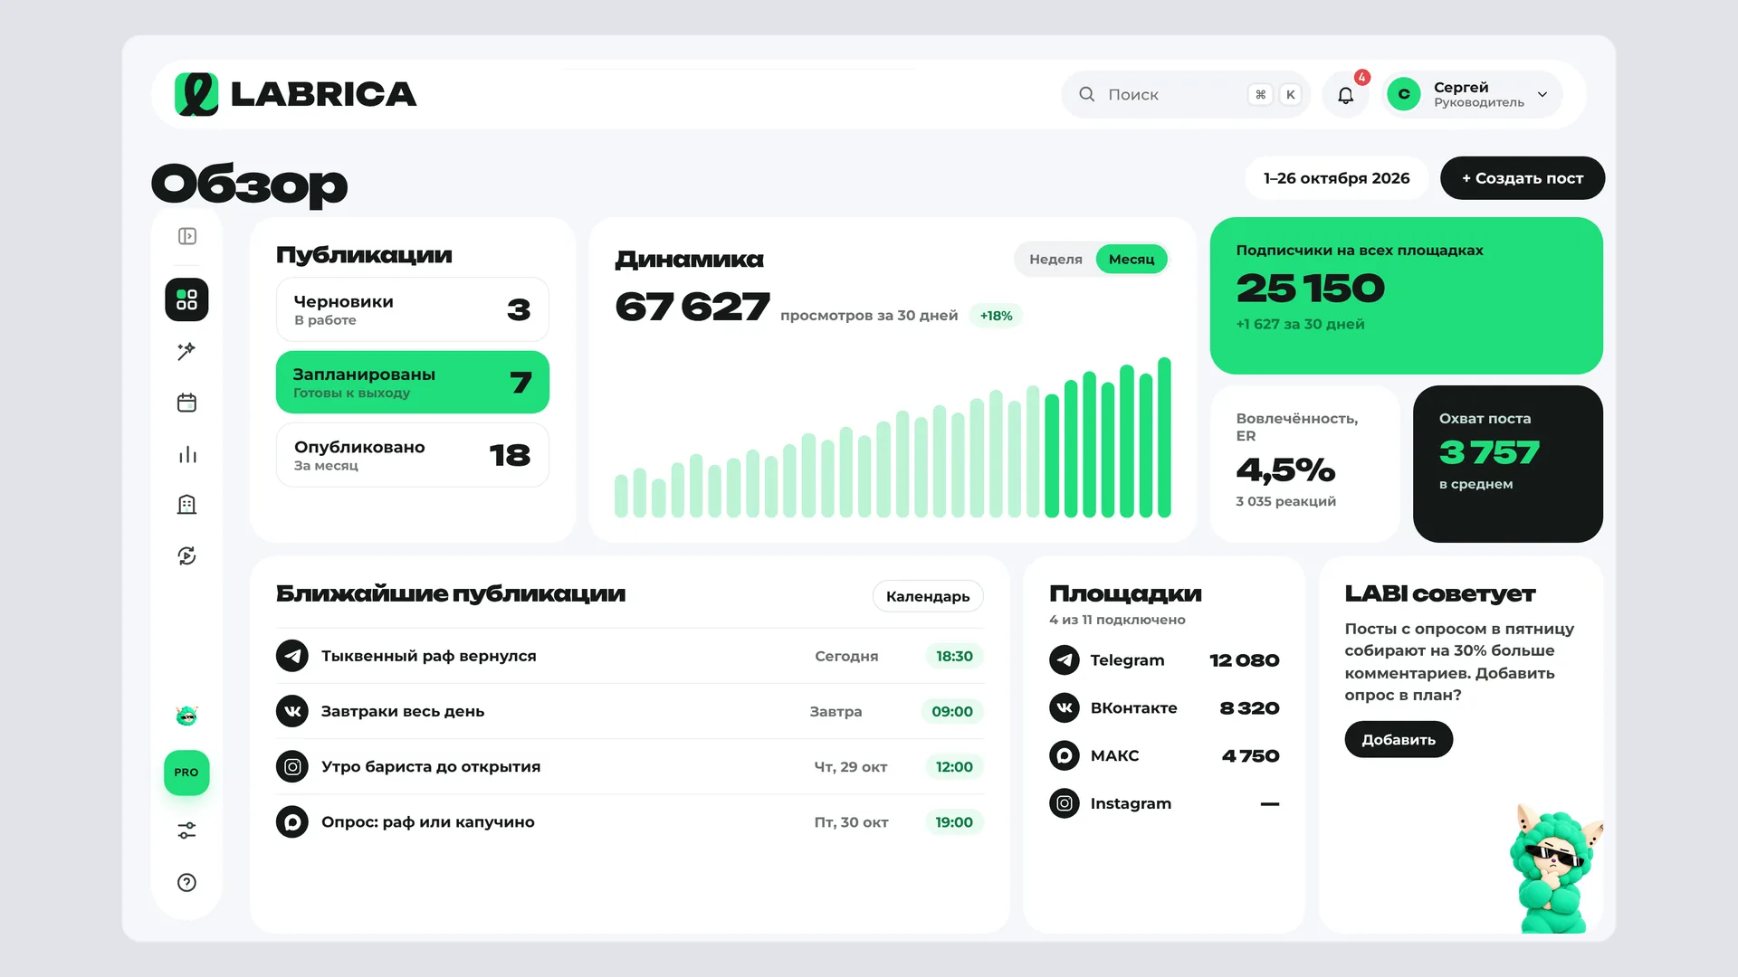Open the calendar icon in sidebar
1738x977 pixels.
click(186, 403)
